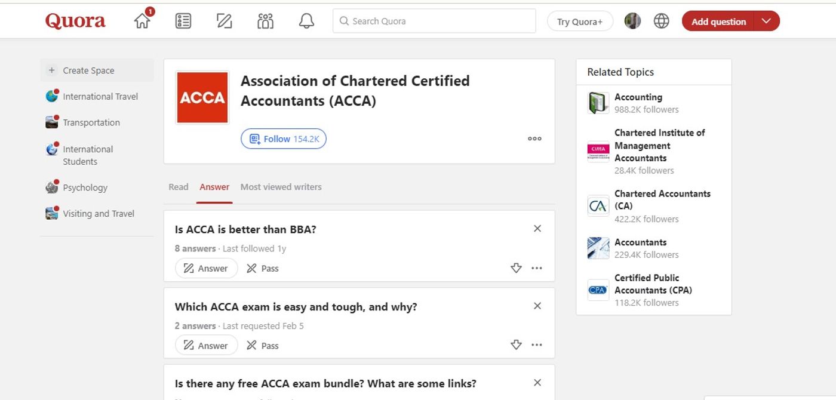Open Chartered Accountants (CA) topic

pyautogui.click(x=662, y=199)
